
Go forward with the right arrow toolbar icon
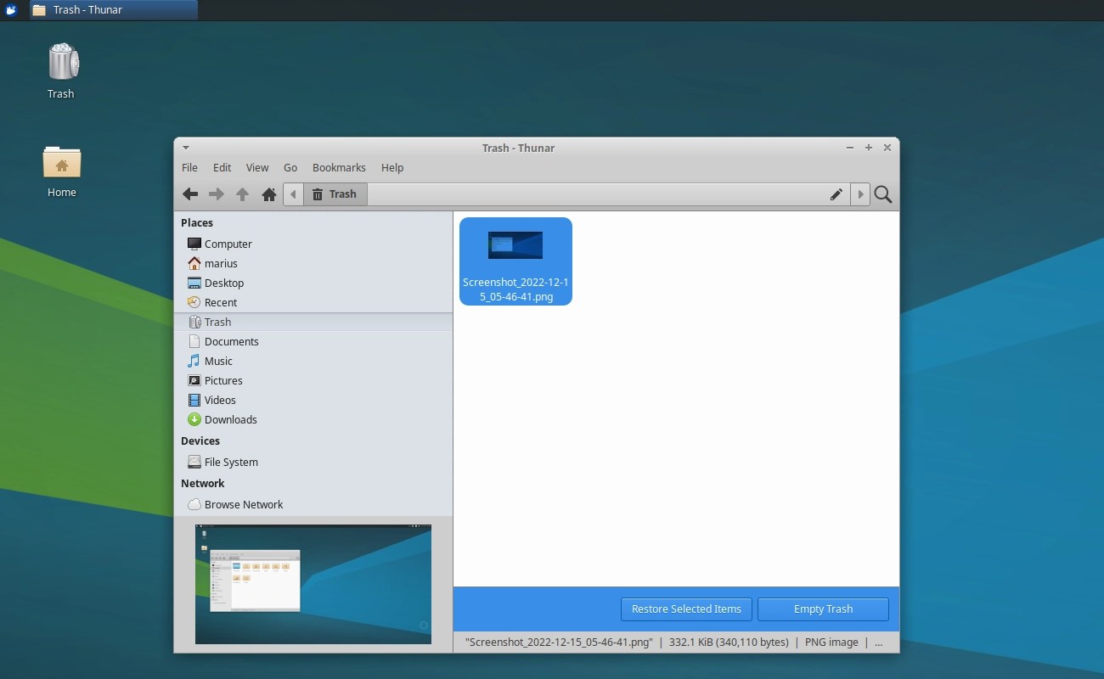[217, 194]
